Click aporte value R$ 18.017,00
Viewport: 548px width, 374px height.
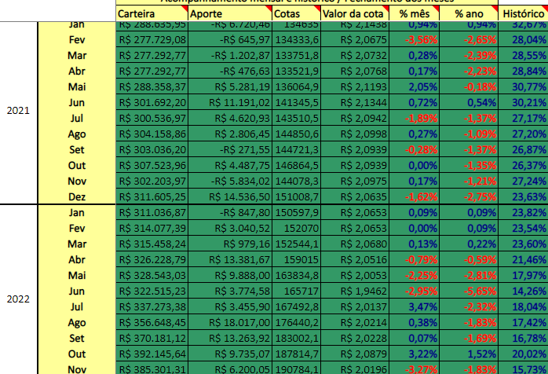click(230, 323)
